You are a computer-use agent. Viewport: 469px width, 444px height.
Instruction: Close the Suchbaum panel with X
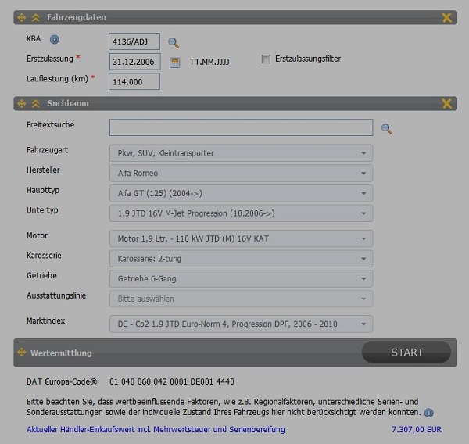click(x=447, y=103)
